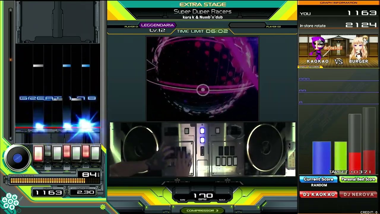380x214 pixels.
Task: Click the SCORE 1163 box in the bottom panel
Action: (x=48, y=191)
